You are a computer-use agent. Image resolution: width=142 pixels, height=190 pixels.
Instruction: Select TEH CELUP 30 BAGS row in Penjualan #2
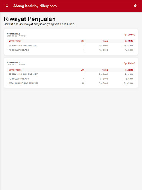point(71,50)
